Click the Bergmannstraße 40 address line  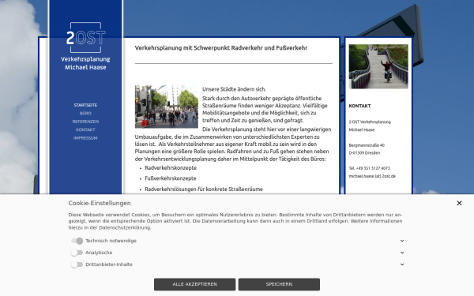coord(367,145)
